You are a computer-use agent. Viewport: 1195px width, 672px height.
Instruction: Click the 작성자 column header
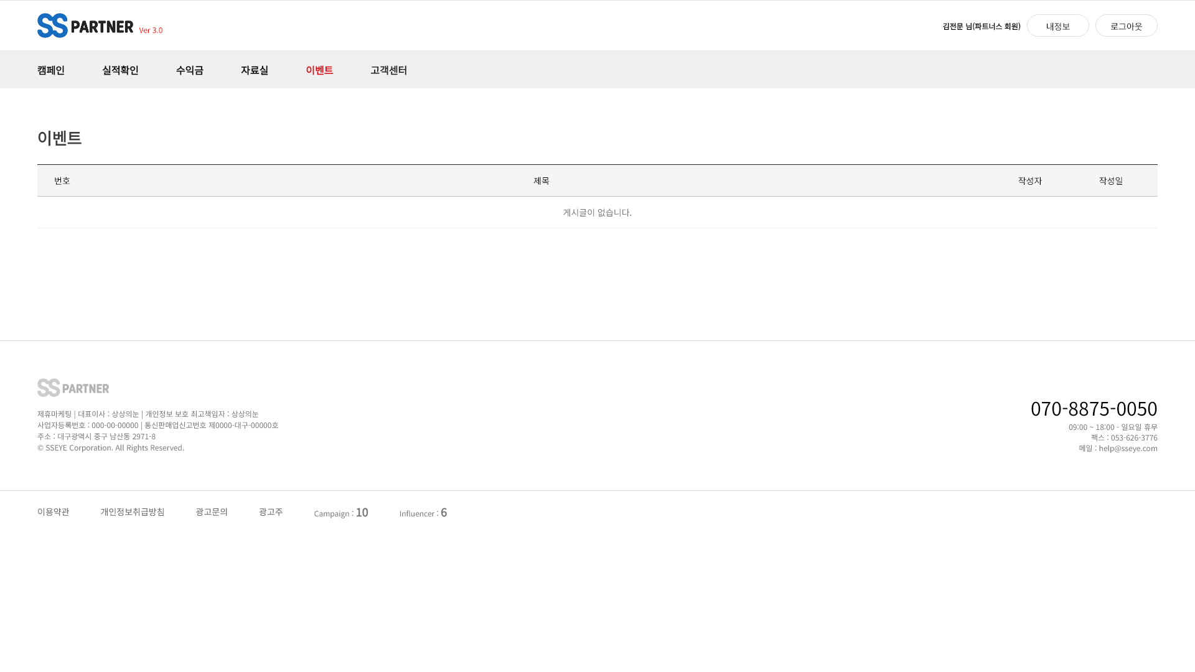point(1030,180)
